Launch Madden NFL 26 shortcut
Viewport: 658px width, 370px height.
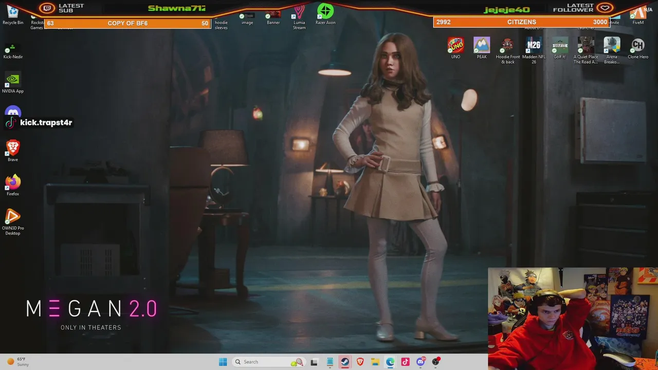(534, 51)
